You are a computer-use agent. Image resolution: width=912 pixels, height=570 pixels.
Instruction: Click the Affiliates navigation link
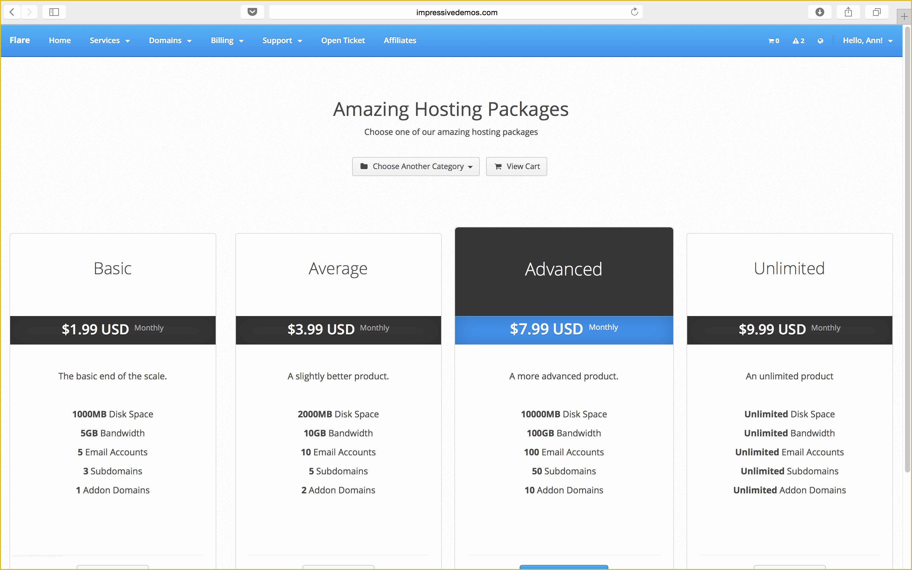pyautogui.click(x=400, y=40)
